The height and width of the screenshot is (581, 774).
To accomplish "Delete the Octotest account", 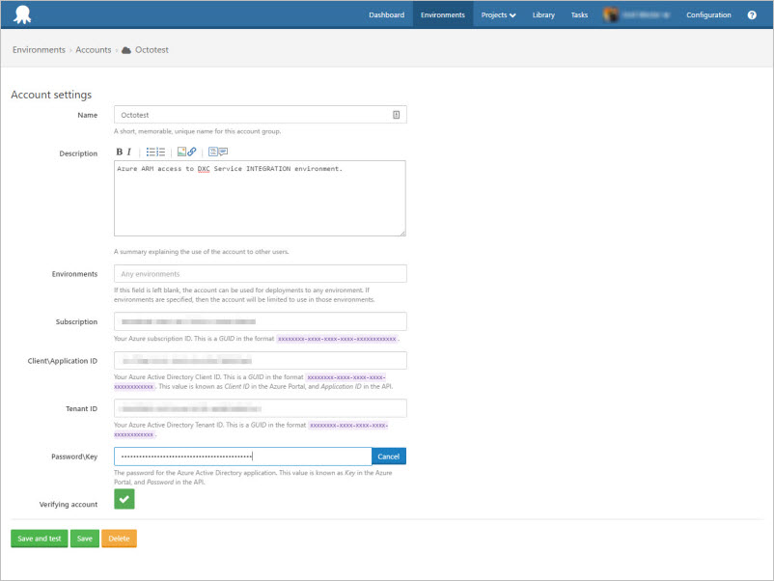I will coord(119,539).
